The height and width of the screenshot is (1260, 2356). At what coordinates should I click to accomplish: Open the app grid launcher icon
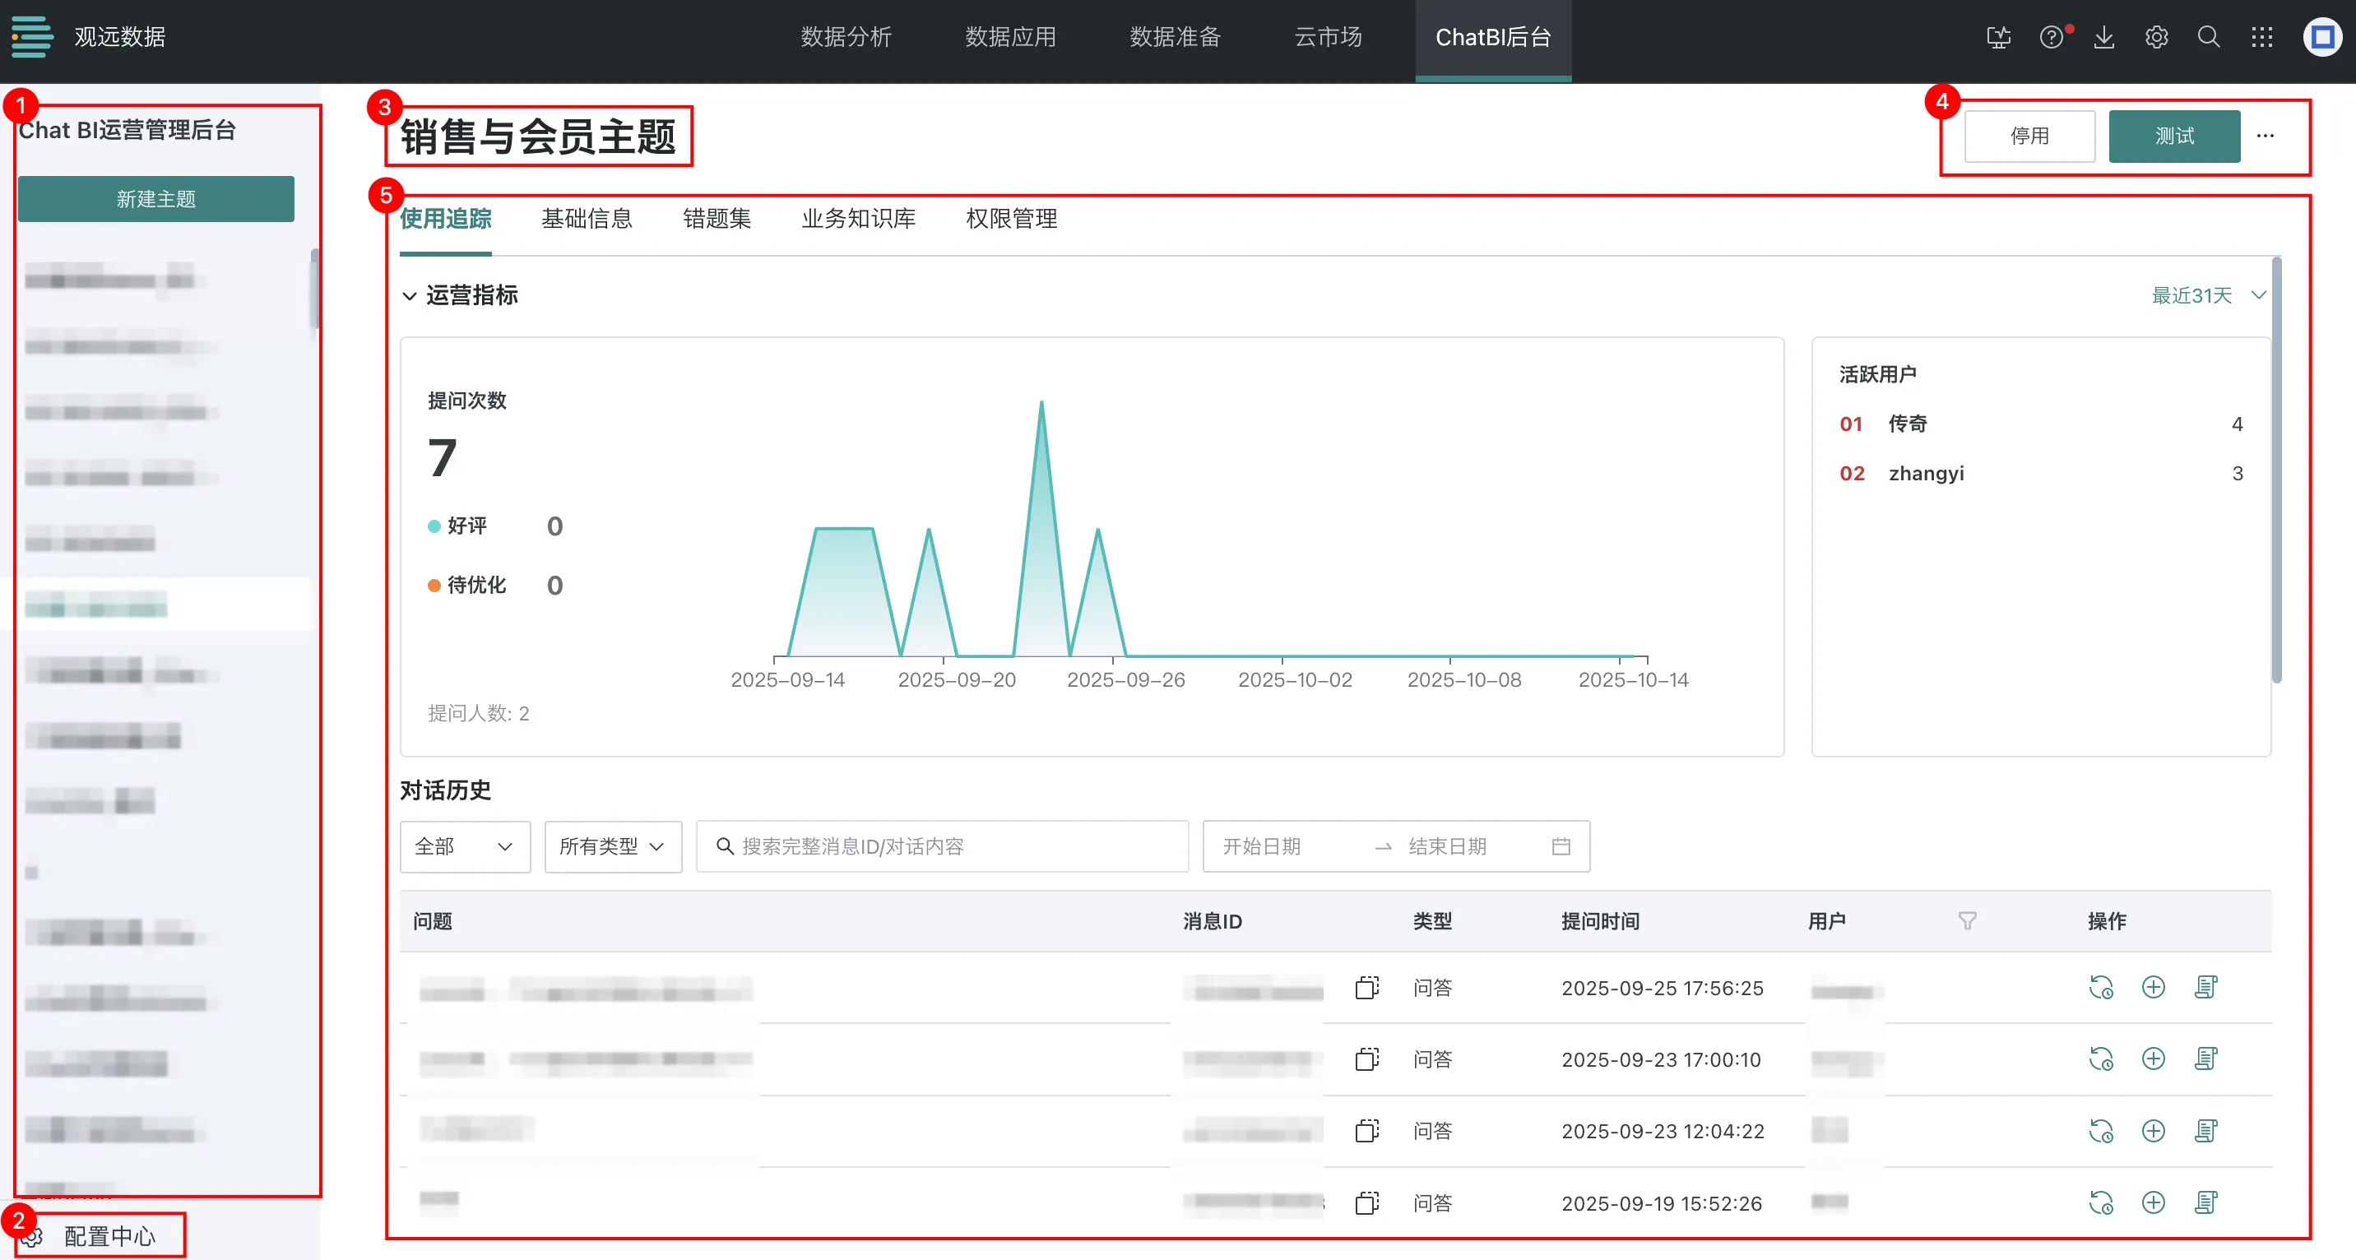pos(2261,38)
